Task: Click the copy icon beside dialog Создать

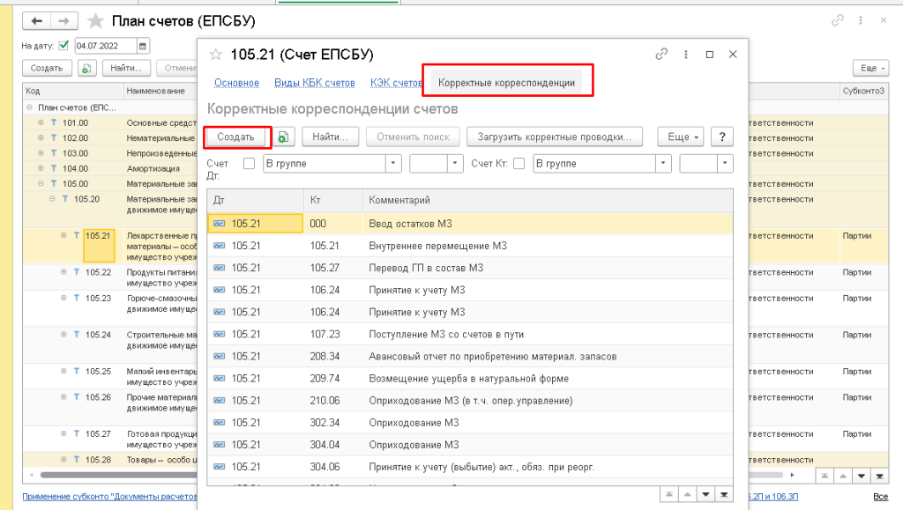Action: [283, 137]
